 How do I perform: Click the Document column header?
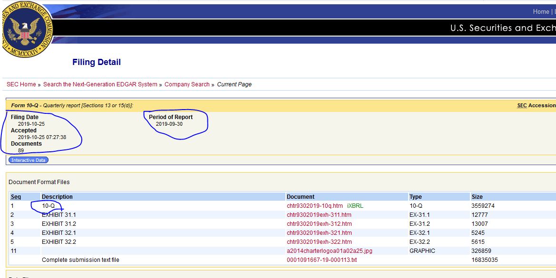(301, 197)
